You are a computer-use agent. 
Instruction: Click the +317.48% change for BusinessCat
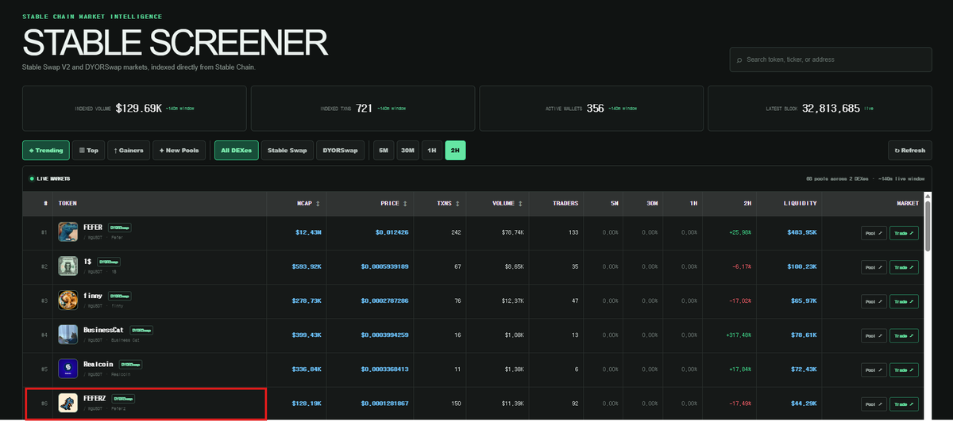pos(738,335)
